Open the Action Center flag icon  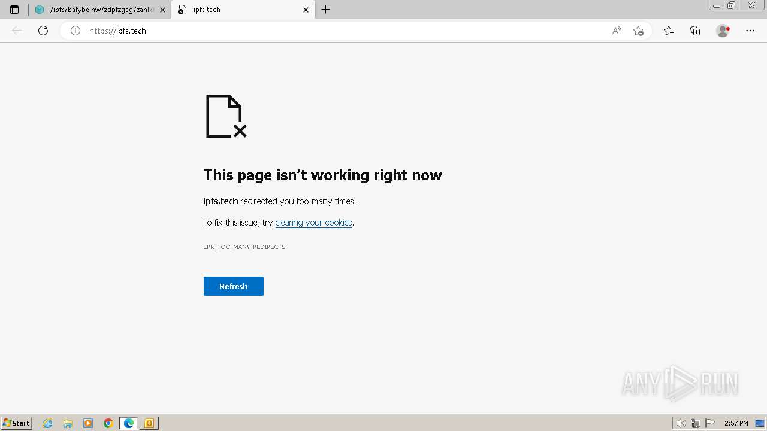pyautogui.click(x=710, y=423)
